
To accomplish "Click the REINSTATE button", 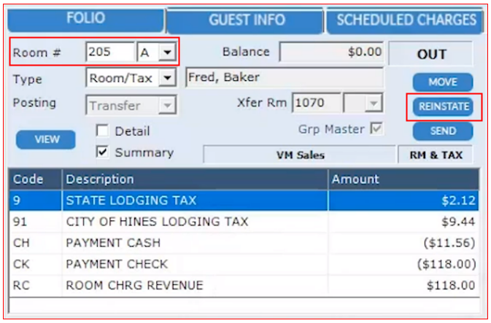I will click(442, 107).
